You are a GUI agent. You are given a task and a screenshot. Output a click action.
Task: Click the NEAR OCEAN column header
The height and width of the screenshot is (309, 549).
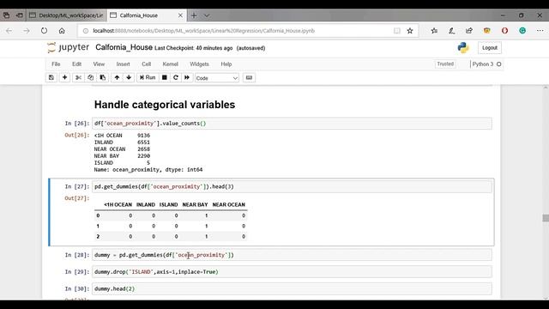tap(229, 204)
